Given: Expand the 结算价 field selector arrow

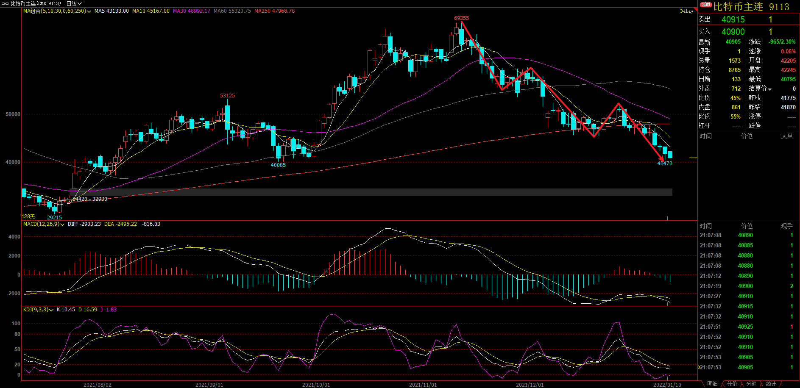Looking at the screenshot, I should [769, 89].
